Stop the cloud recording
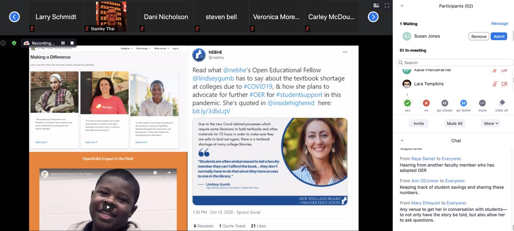514x231 pixels. point(72,43)
